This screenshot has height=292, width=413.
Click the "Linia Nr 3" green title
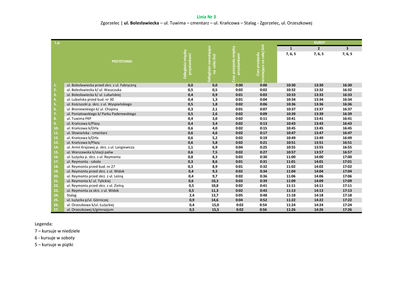pos(206,17)
